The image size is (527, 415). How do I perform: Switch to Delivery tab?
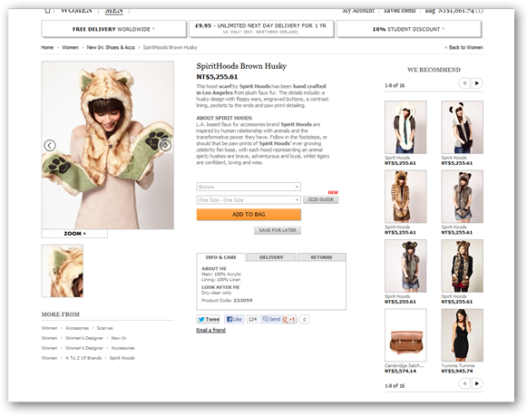pyautogui.click(x=271, y=257)
